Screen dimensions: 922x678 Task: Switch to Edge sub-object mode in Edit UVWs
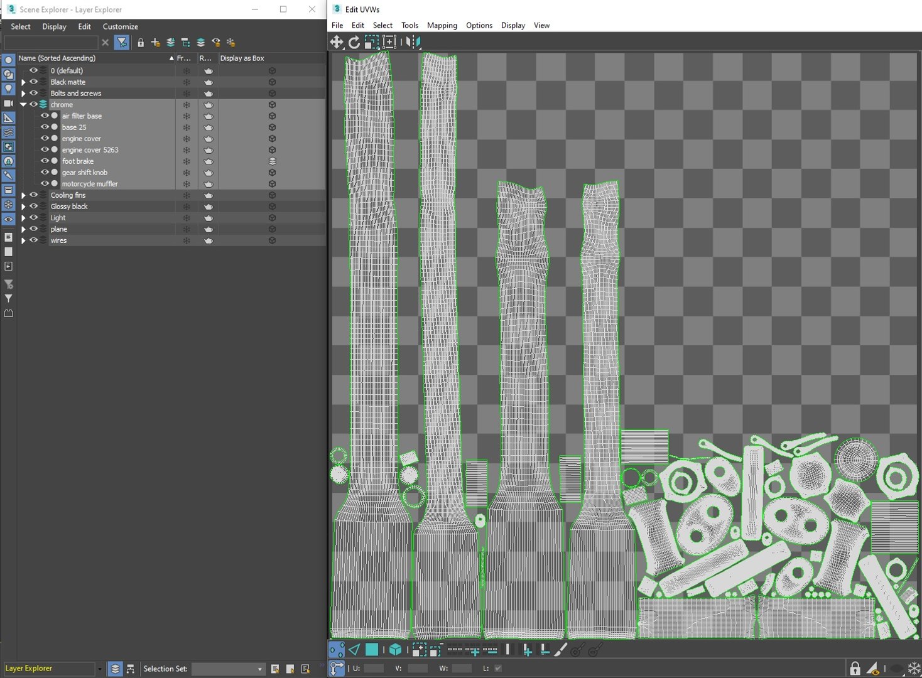354,650
